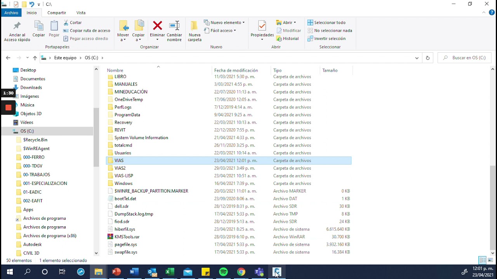
Task: Click the file list vertical scrollbar
Action: (493, 207)
